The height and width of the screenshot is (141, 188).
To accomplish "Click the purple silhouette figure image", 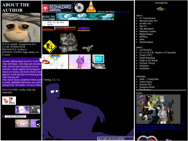I will (x=77, y=111).
